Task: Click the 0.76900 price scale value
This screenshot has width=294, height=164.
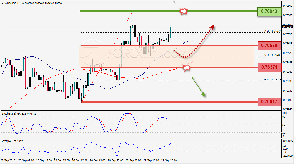Action: pos(288,15)
